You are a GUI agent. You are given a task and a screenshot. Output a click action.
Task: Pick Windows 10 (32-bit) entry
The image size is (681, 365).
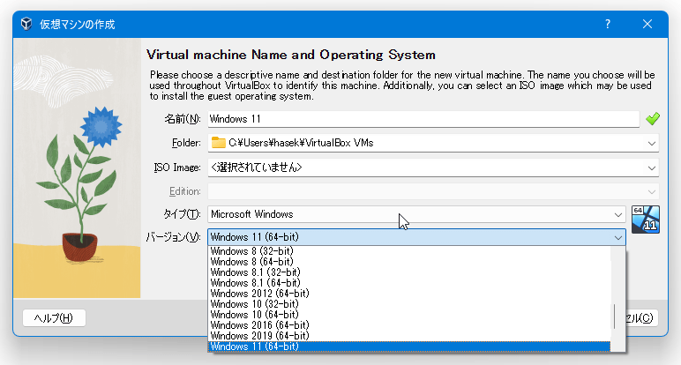[409, 304]
